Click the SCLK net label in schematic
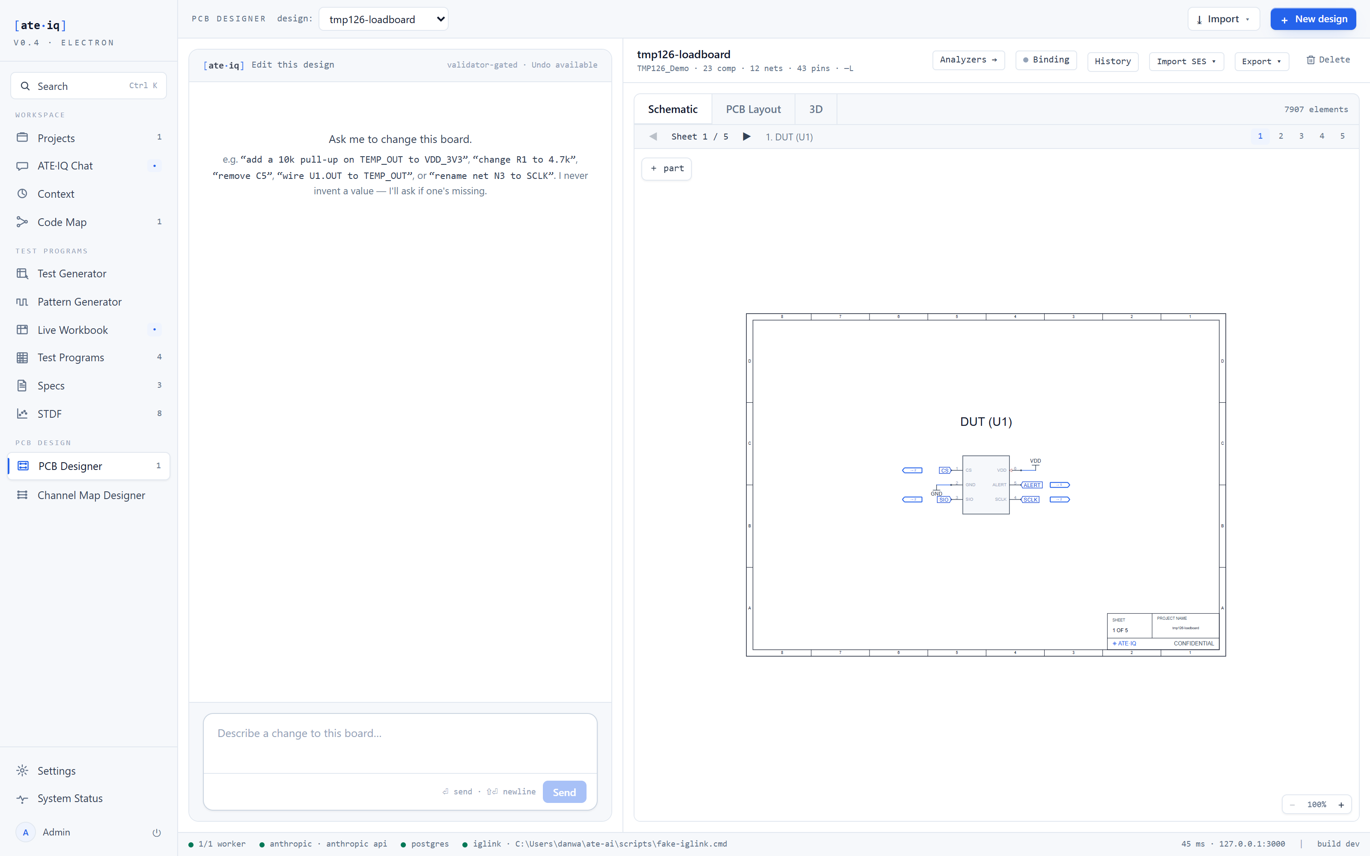 [x=1030, y=500]
